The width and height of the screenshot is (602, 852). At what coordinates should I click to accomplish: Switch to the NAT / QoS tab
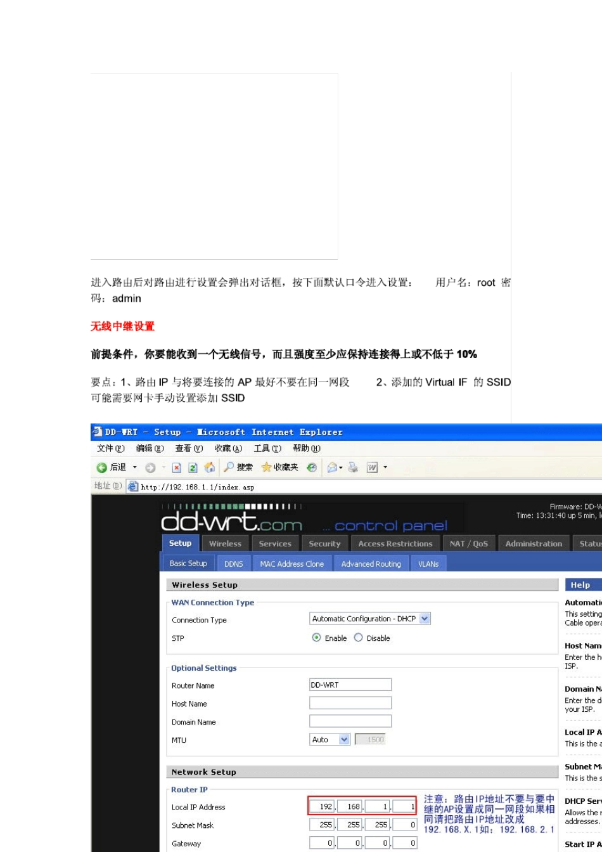[469, 544]
